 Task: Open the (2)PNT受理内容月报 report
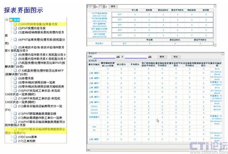[x=32, y=28]
